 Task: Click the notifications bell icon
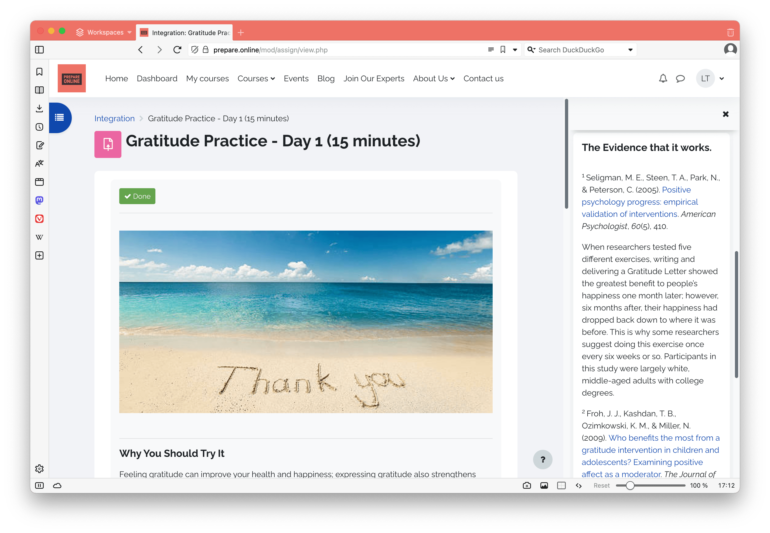pos(662,79)
